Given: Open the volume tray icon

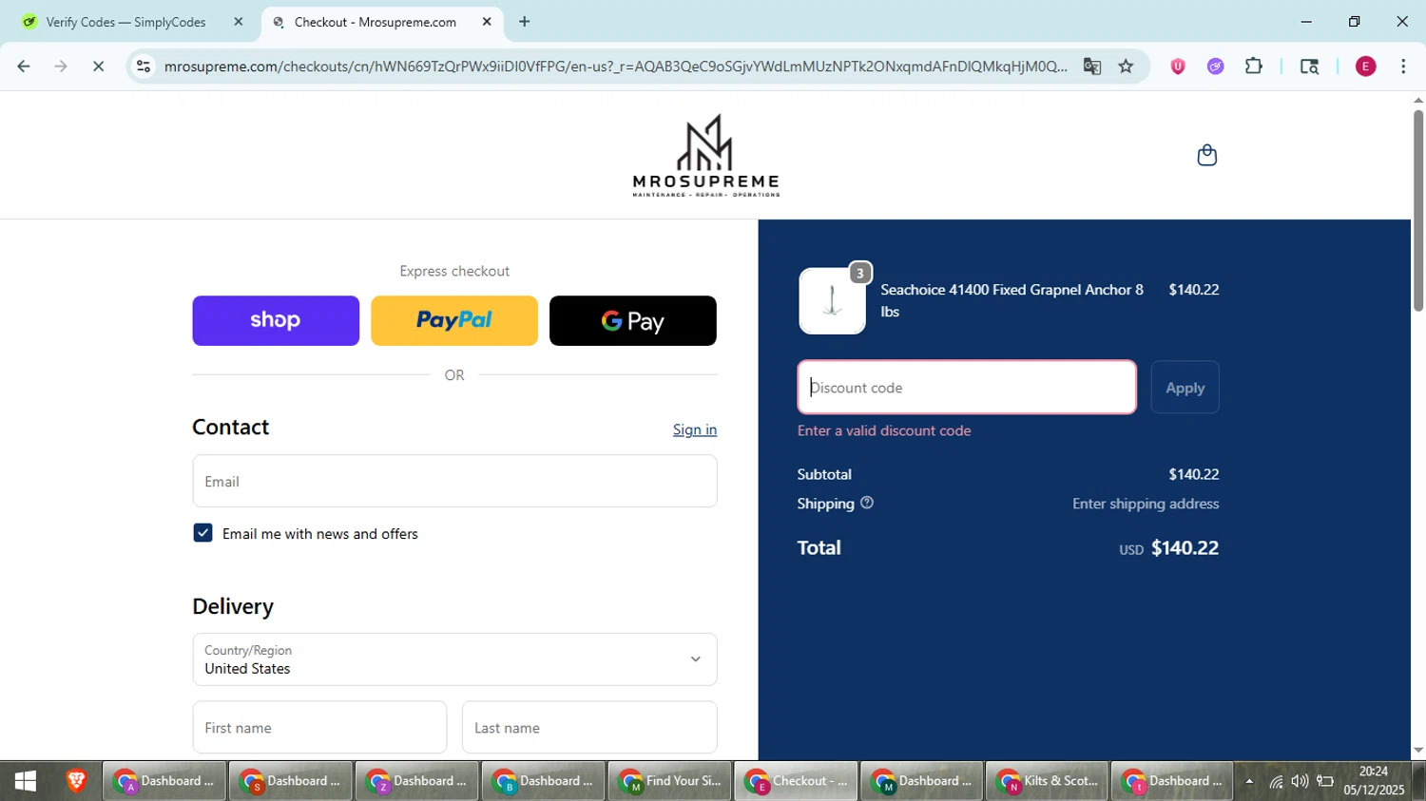Looking at the screenshot, I should (1300, 782).
